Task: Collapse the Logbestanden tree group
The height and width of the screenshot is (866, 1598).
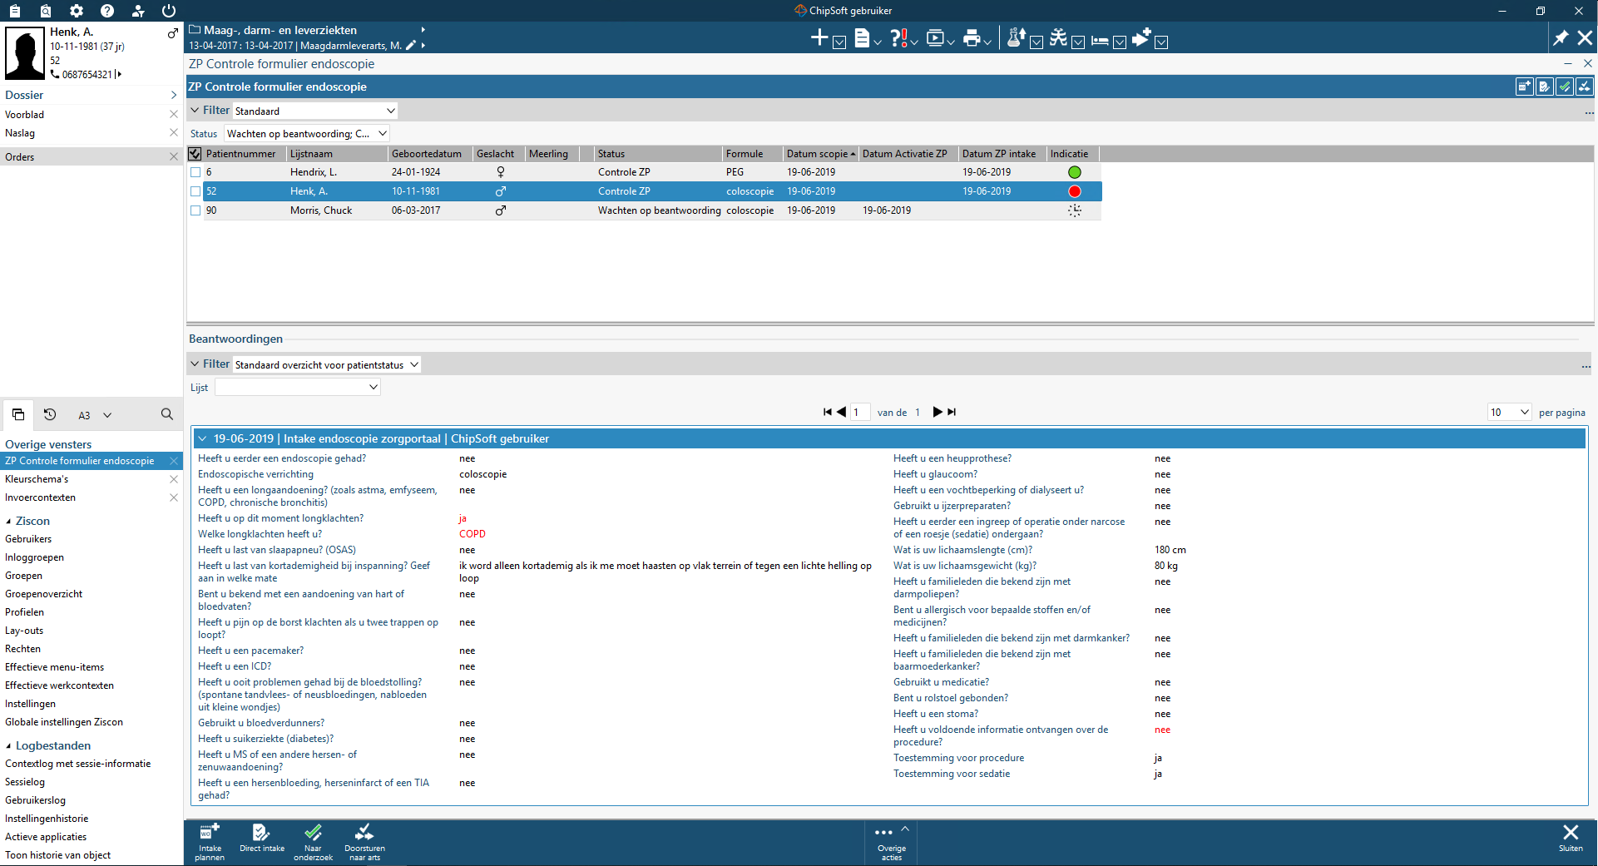Action: click(x=8, y=746)
